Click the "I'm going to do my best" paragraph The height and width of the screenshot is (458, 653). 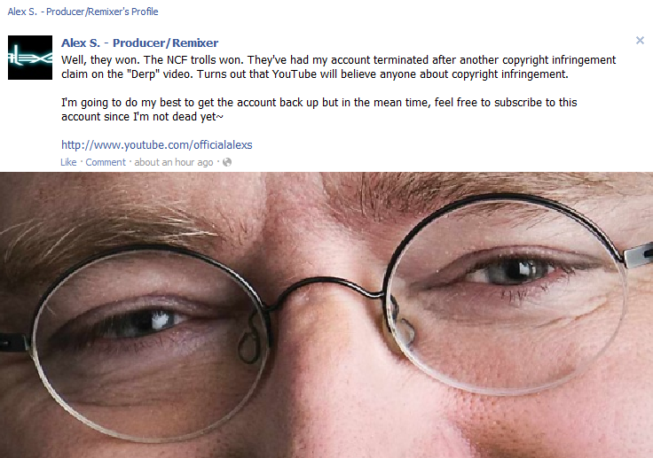(x=319, y=109)
